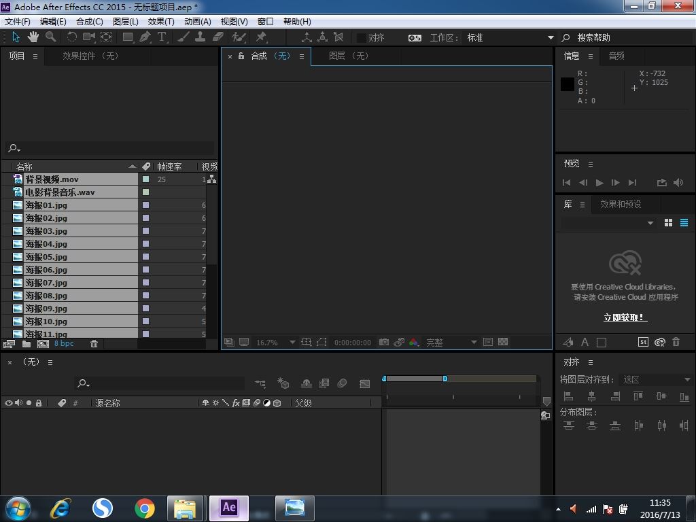Select the Horizontal Type tool
The height and width of the screenshot is (522, 696).
(x=162, y=37)
